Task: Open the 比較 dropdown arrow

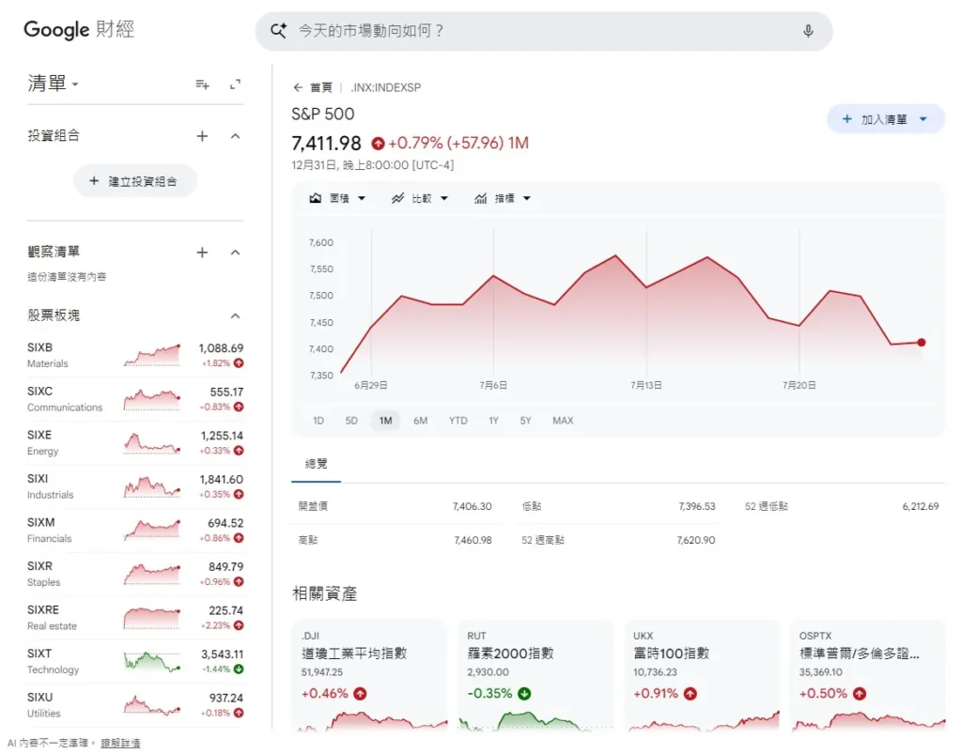Action: coord(444,199)
